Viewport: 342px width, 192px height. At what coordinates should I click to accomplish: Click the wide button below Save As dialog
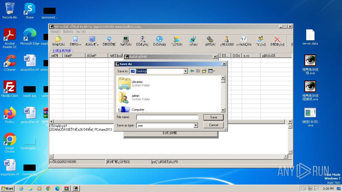(x=170, y=134)
